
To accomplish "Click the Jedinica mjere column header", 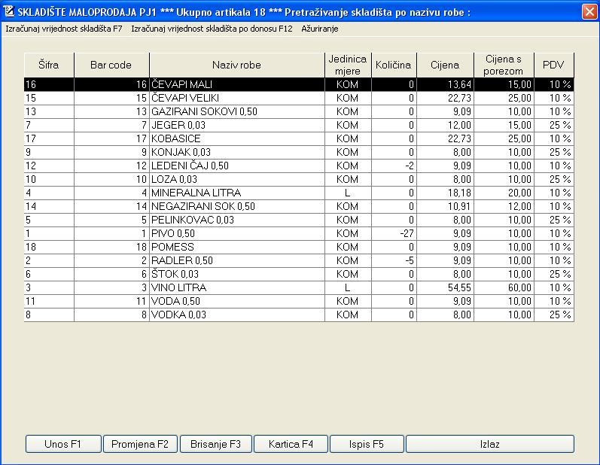I will (x=348, y=65).
